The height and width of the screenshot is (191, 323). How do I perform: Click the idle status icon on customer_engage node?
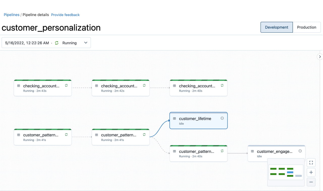(x=300, y=151)
